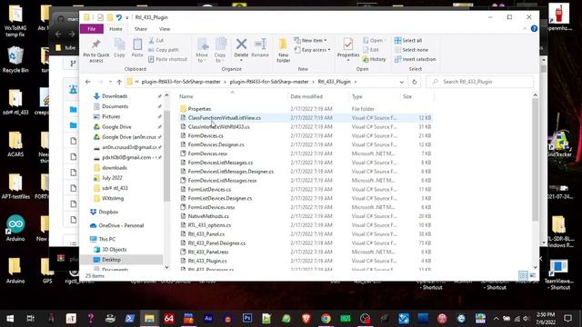The height and width of the screenshot is (327, 582).
Task: Select Google Drive in navigation pane
Action: [x=116, y=127]
